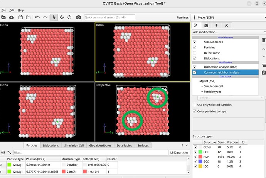
Task: Switch to the Dislocations tab
Action: point(51,145)
